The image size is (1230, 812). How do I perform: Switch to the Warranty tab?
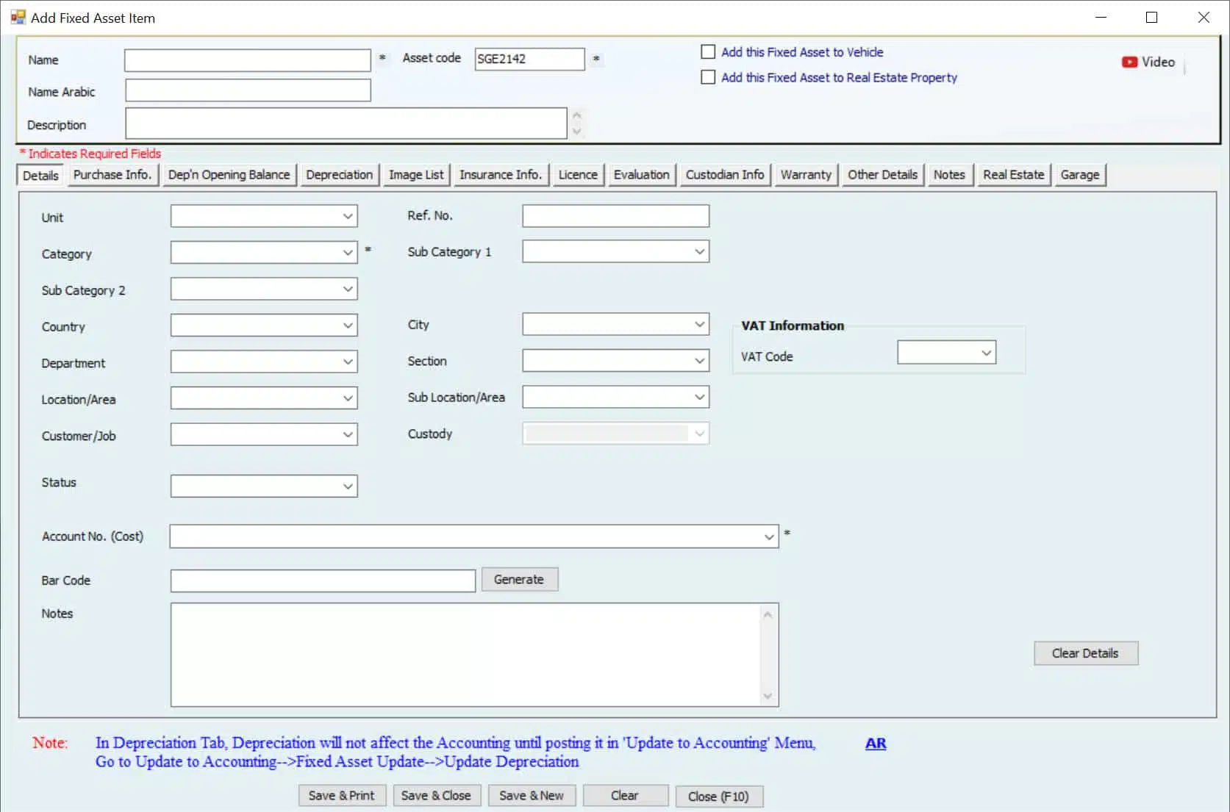(x=806, y=175)
